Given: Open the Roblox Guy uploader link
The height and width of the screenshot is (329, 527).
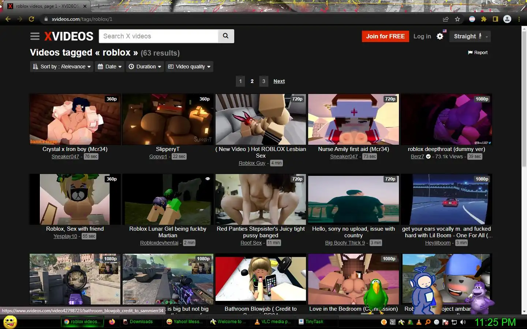Looking at the screenshot, I should pos(252,163).
